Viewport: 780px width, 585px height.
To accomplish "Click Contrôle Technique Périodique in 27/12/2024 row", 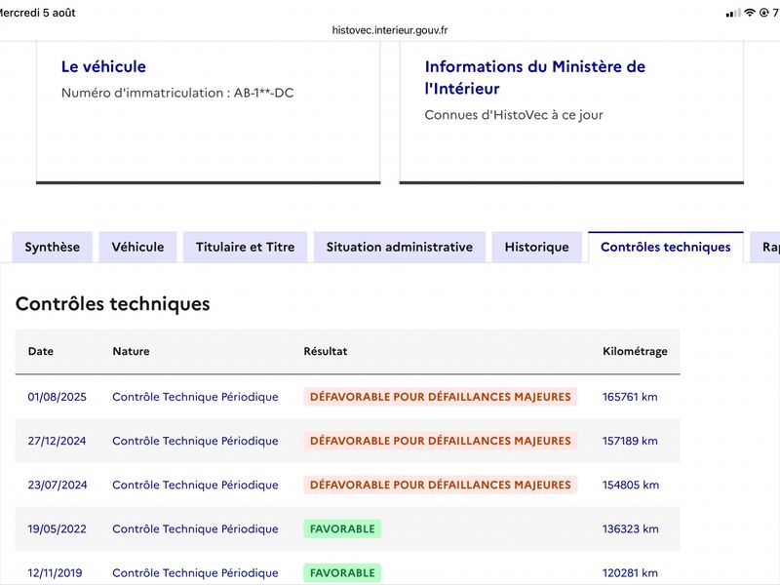I will [x=195, y=441].
